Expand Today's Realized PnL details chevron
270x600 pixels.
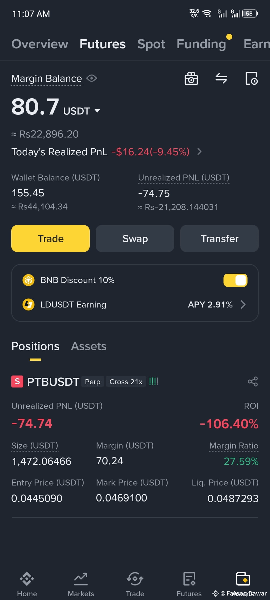click(x=199, y=151)
